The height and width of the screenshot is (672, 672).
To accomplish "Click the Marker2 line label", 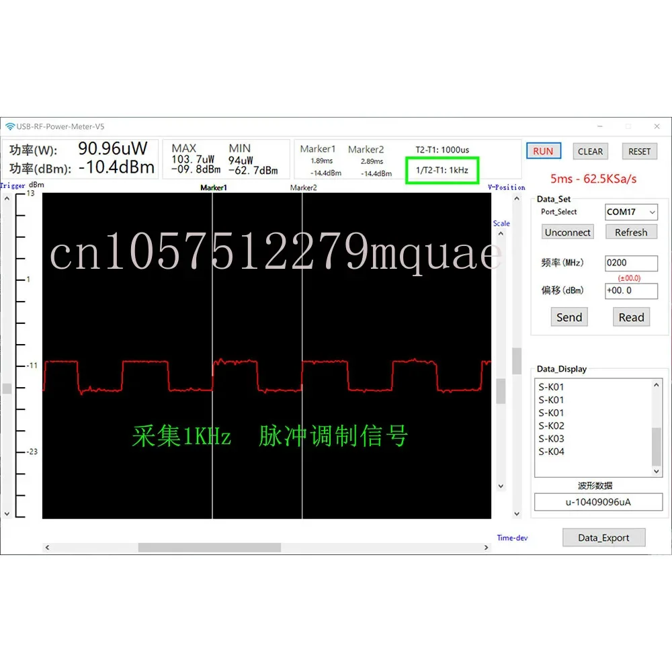I will (304, 187).
